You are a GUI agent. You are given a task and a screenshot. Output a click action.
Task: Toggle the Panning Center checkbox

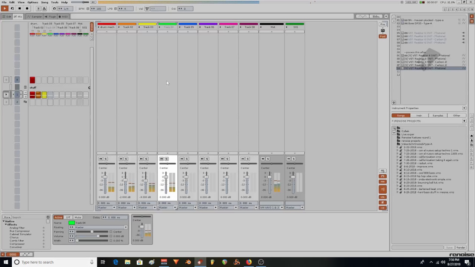(111, 232)
